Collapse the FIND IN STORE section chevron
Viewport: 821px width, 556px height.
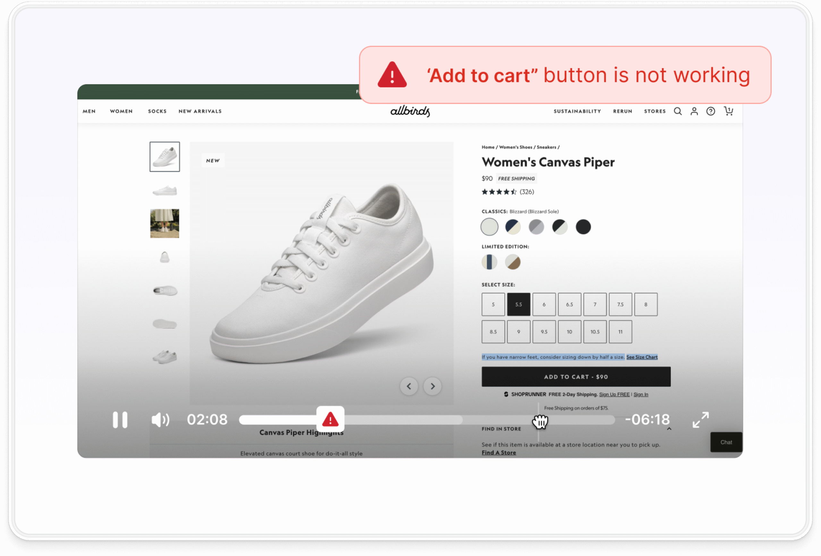pos(669,429)
